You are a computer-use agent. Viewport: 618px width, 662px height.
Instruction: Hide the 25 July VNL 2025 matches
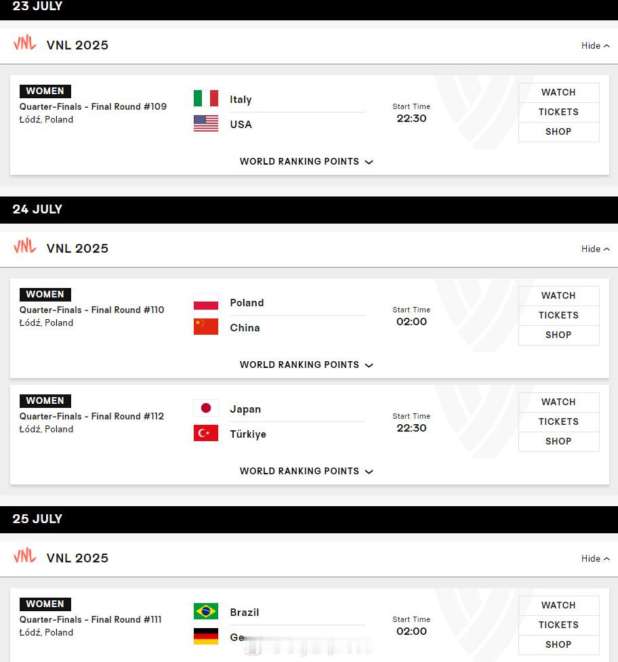pyautogui.click(x=595, y=558)
